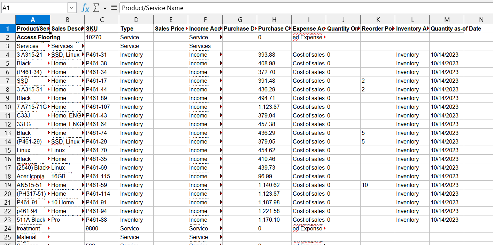Click SKU cell 9800

tap(102, 228)
